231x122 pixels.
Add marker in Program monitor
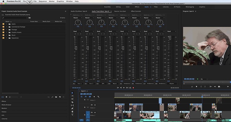[196, 87]
